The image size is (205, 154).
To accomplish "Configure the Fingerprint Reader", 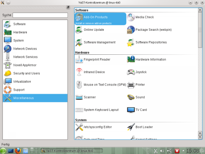I will click(93, 59).
